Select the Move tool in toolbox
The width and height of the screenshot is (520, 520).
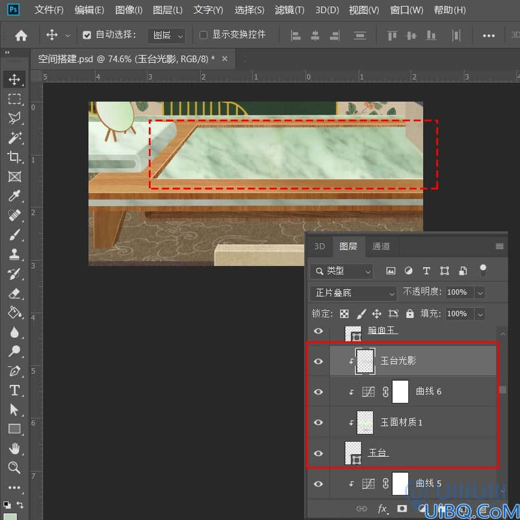[x=14, y=79]
